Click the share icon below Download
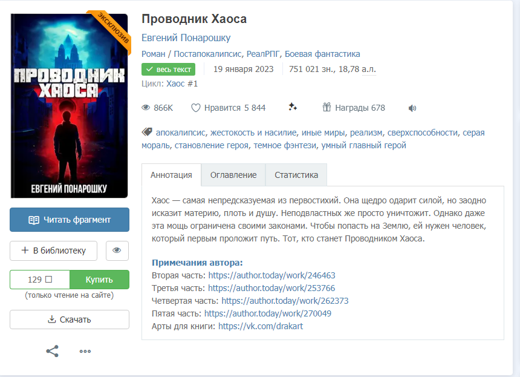This screenshot has width=520, height=377. [52, 351]
